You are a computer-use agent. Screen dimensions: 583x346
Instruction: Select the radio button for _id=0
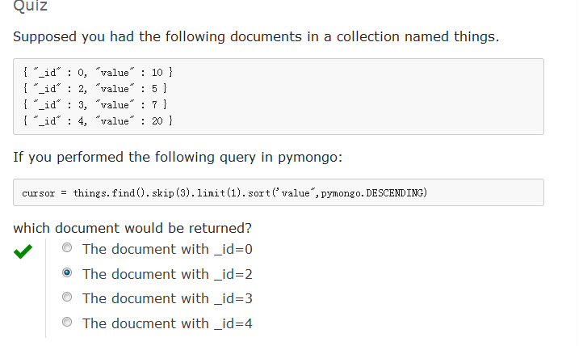(x=67, y=248)
